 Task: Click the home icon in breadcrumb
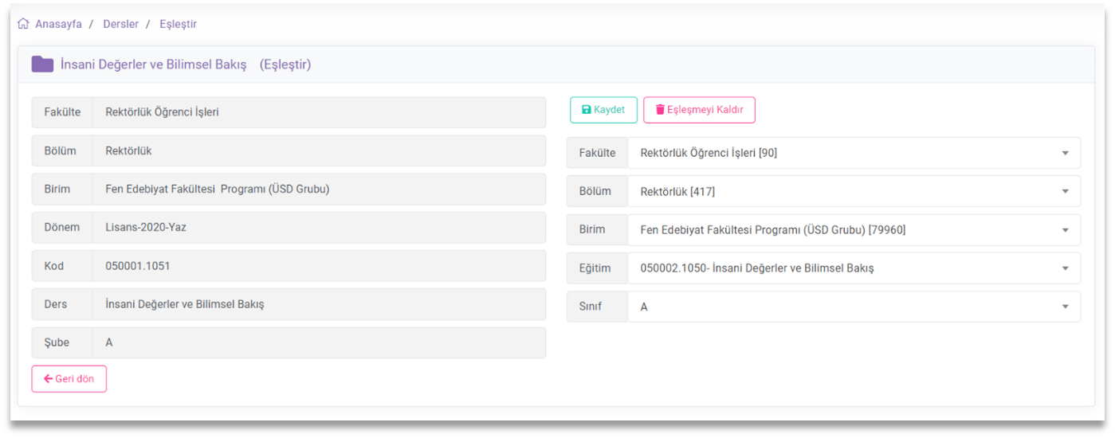(x=23, y=24)
